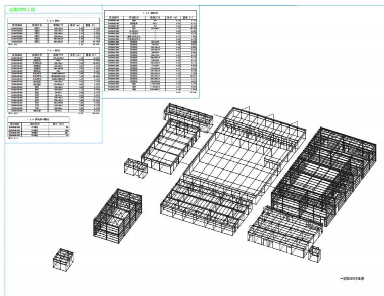Select the 1.6.4 钢梁 table title
The image size is (384, 296).
tap(54, 51)
